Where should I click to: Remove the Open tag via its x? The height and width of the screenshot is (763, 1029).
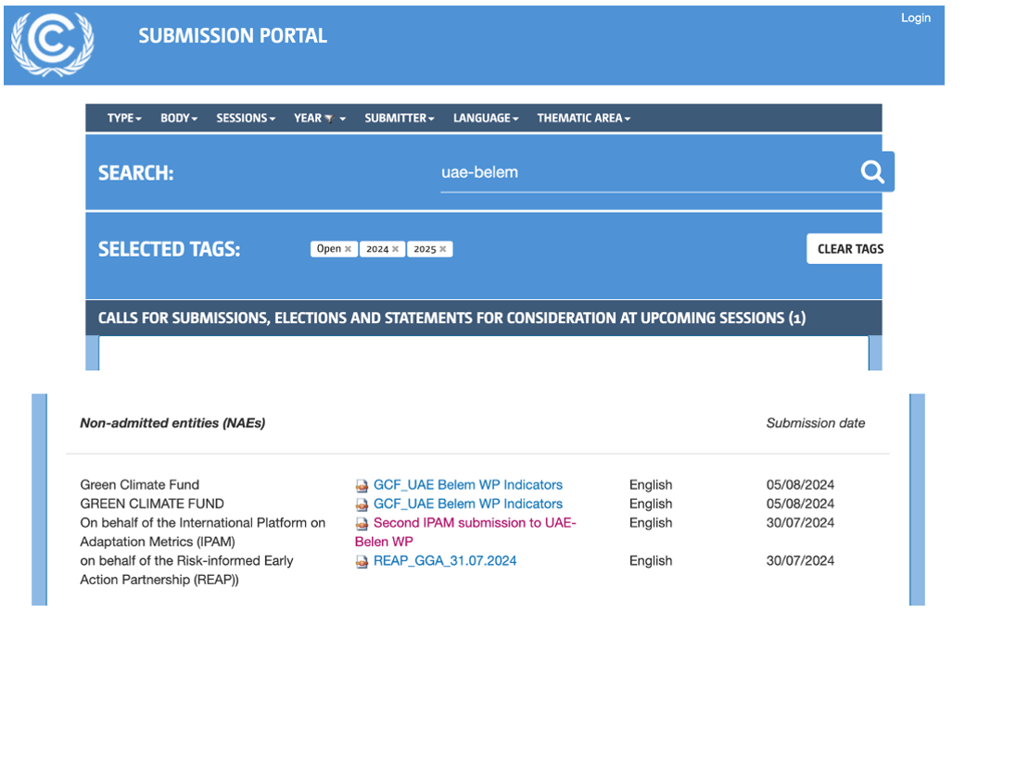[349, 249]
